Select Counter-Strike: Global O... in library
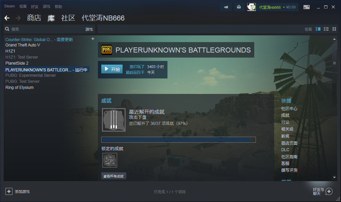Viewport: 341px width, 202px height. (x=39, y=39)
